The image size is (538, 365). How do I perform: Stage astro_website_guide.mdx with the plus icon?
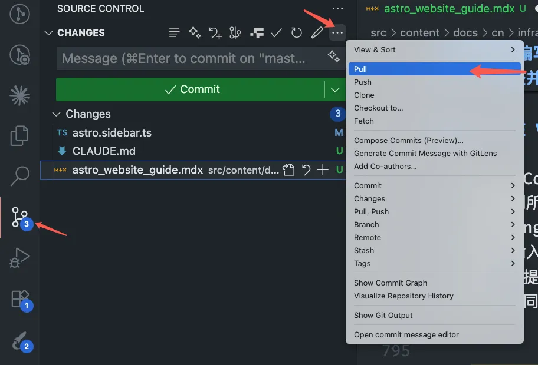[323, 170]
